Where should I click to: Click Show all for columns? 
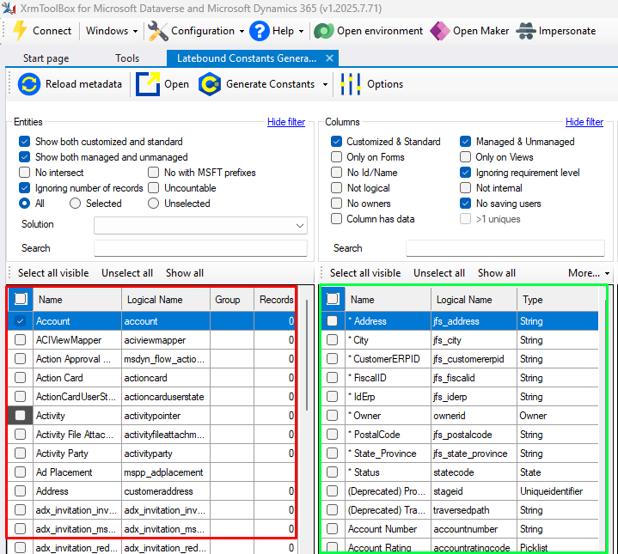point(497,273)
